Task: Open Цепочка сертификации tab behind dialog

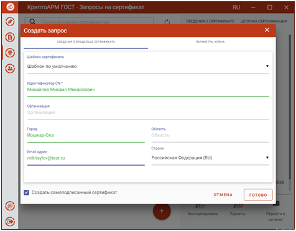Action: tap(264, 21)
